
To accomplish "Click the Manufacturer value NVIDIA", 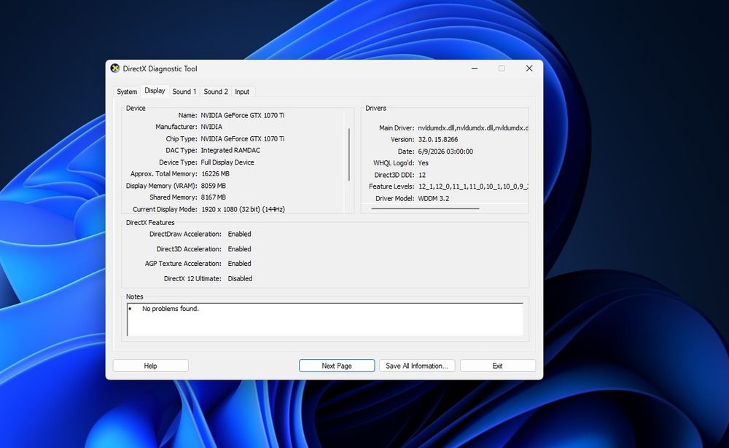I will (x=211, y=127).
